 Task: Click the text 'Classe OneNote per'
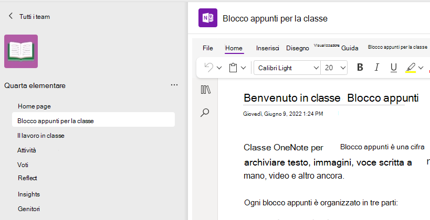click(x=284, y=148)
